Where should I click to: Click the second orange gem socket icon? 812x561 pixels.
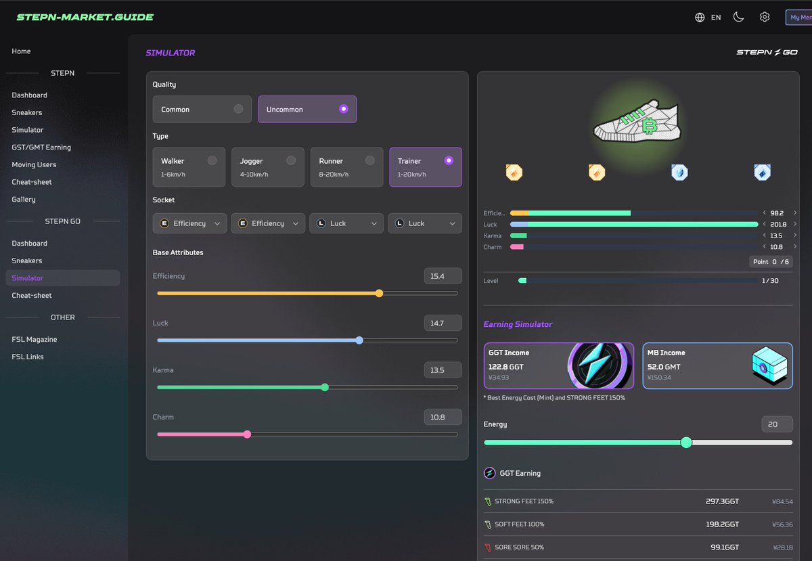[596, 173]
